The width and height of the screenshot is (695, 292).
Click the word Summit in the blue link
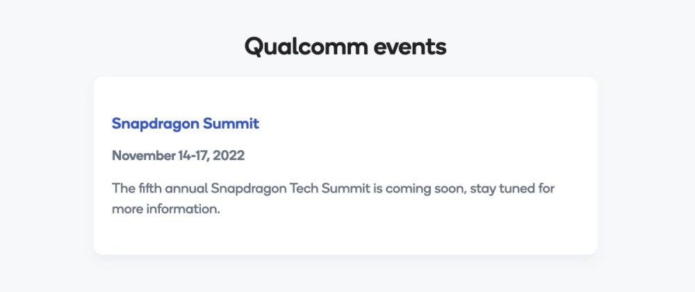click(x=231, y=123)
